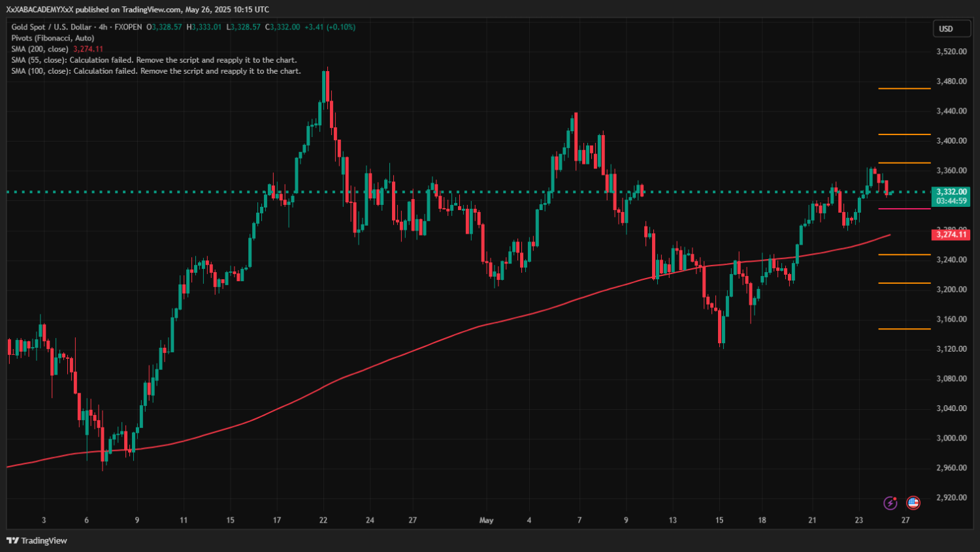The width and height of the screenshot is (980, 552).
Task: Click the 2,960.00 price axis label
Action: [x=951, y=468]
